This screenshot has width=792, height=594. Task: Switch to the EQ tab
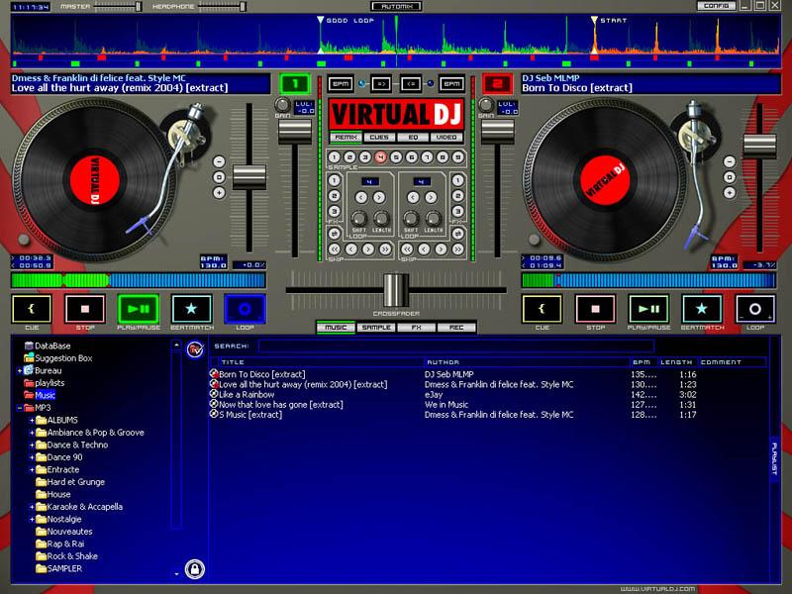413,138
